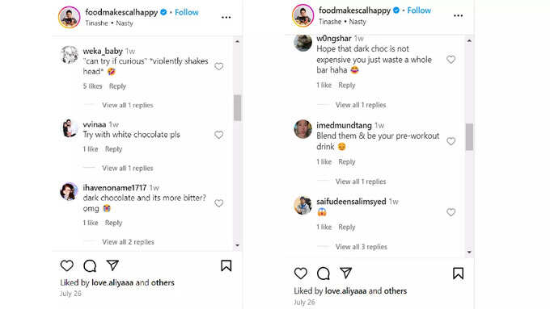Save the left post with the bookmark icon

pyautogui.click(x=226, y=265)
